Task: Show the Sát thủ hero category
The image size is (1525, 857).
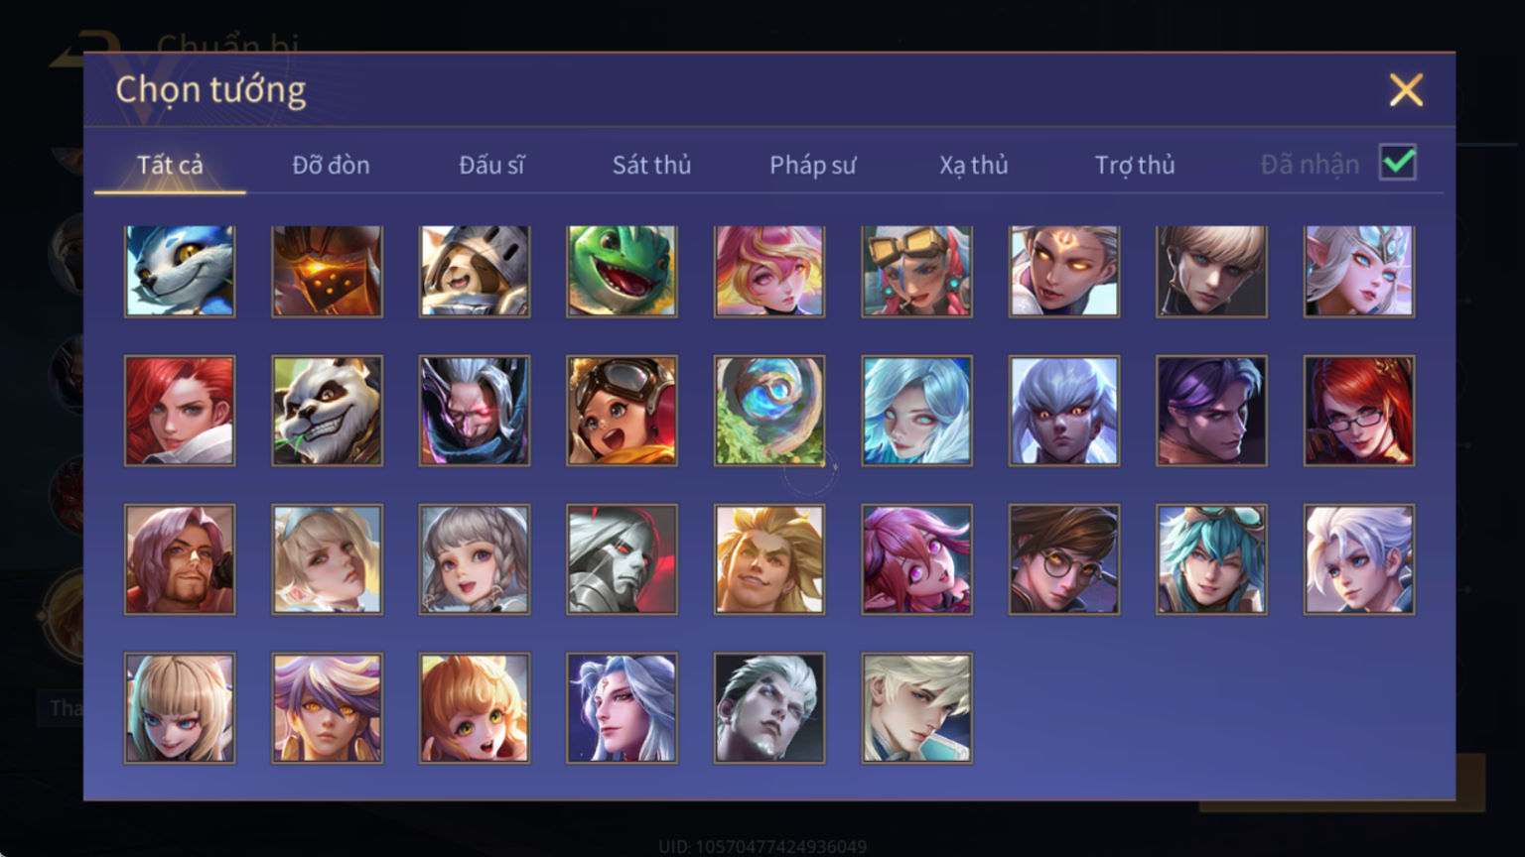Action: pyautogui.click(x=651, y=165)
